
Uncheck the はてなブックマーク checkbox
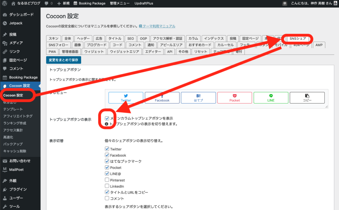(x=107, y=161)
